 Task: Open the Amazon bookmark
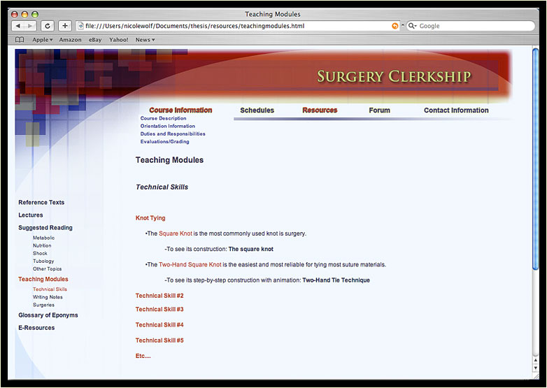click(x=70, y=40)
